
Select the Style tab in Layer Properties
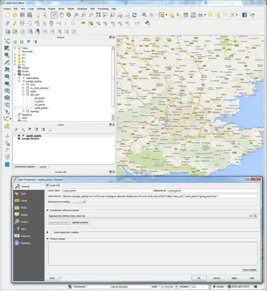coord(29,194)
